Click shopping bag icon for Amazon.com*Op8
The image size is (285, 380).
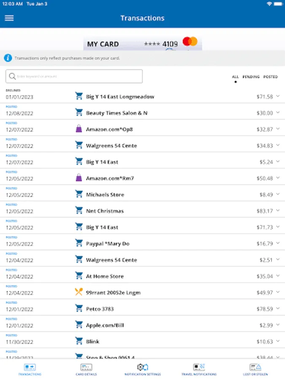click(x=79, y=129)
